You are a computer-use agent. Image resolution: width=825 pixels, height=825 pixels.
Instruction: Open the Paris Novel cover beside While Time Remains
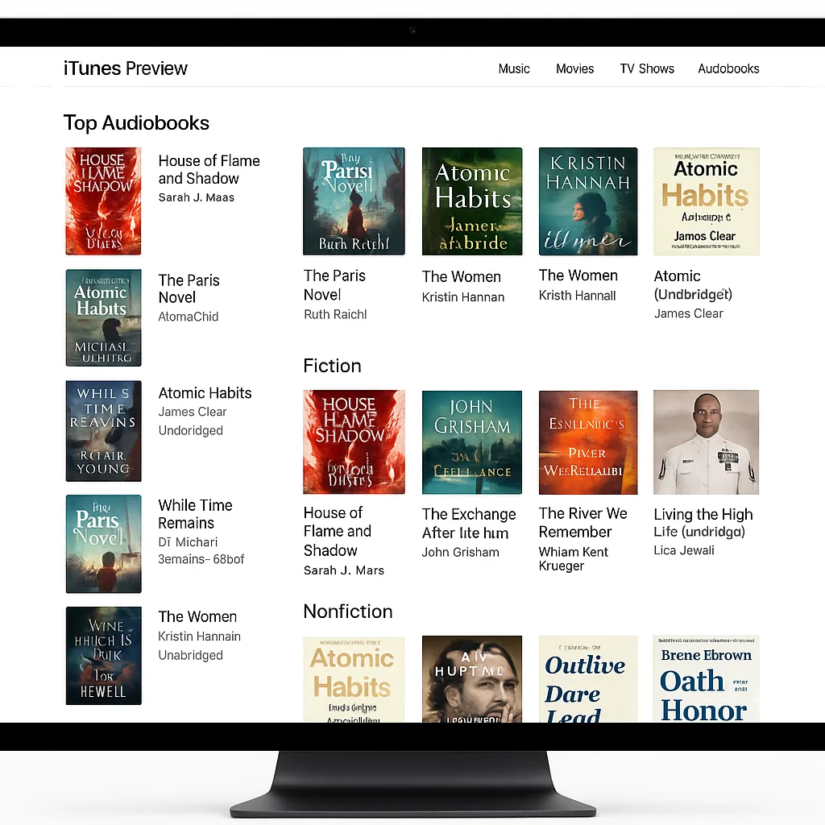[103, 544]
